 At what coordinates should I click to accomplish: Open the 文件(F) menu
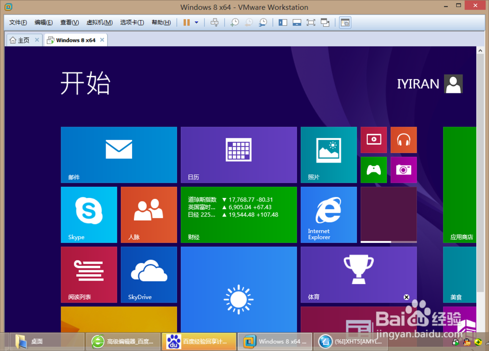pos(18,22)
